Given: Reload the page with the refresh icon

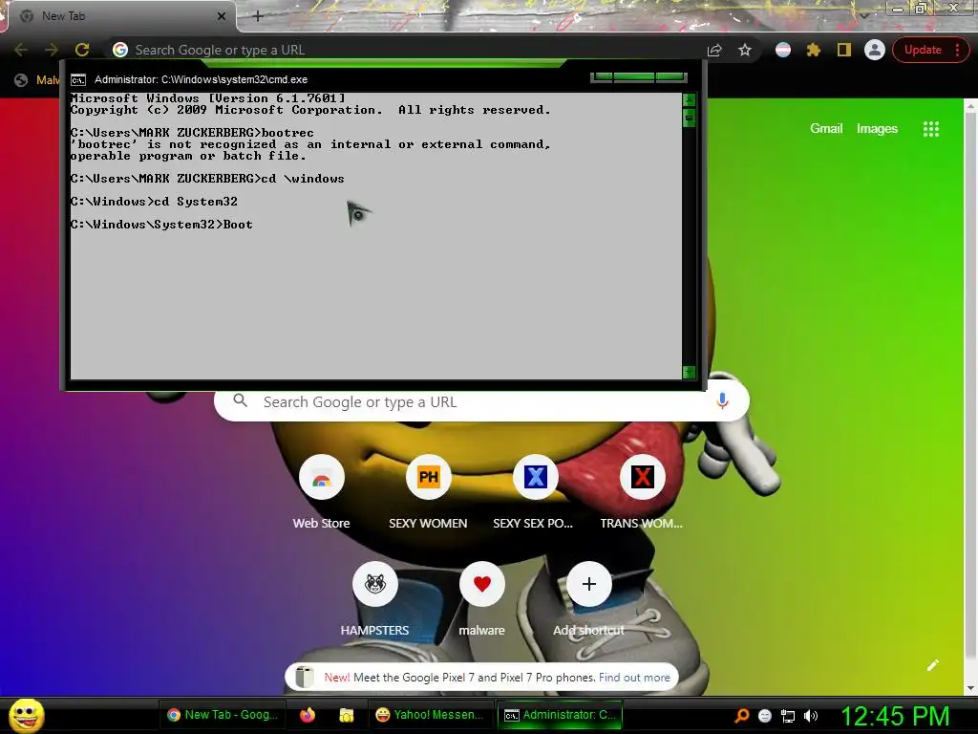Looking at the screenshot, I should 82,50.
